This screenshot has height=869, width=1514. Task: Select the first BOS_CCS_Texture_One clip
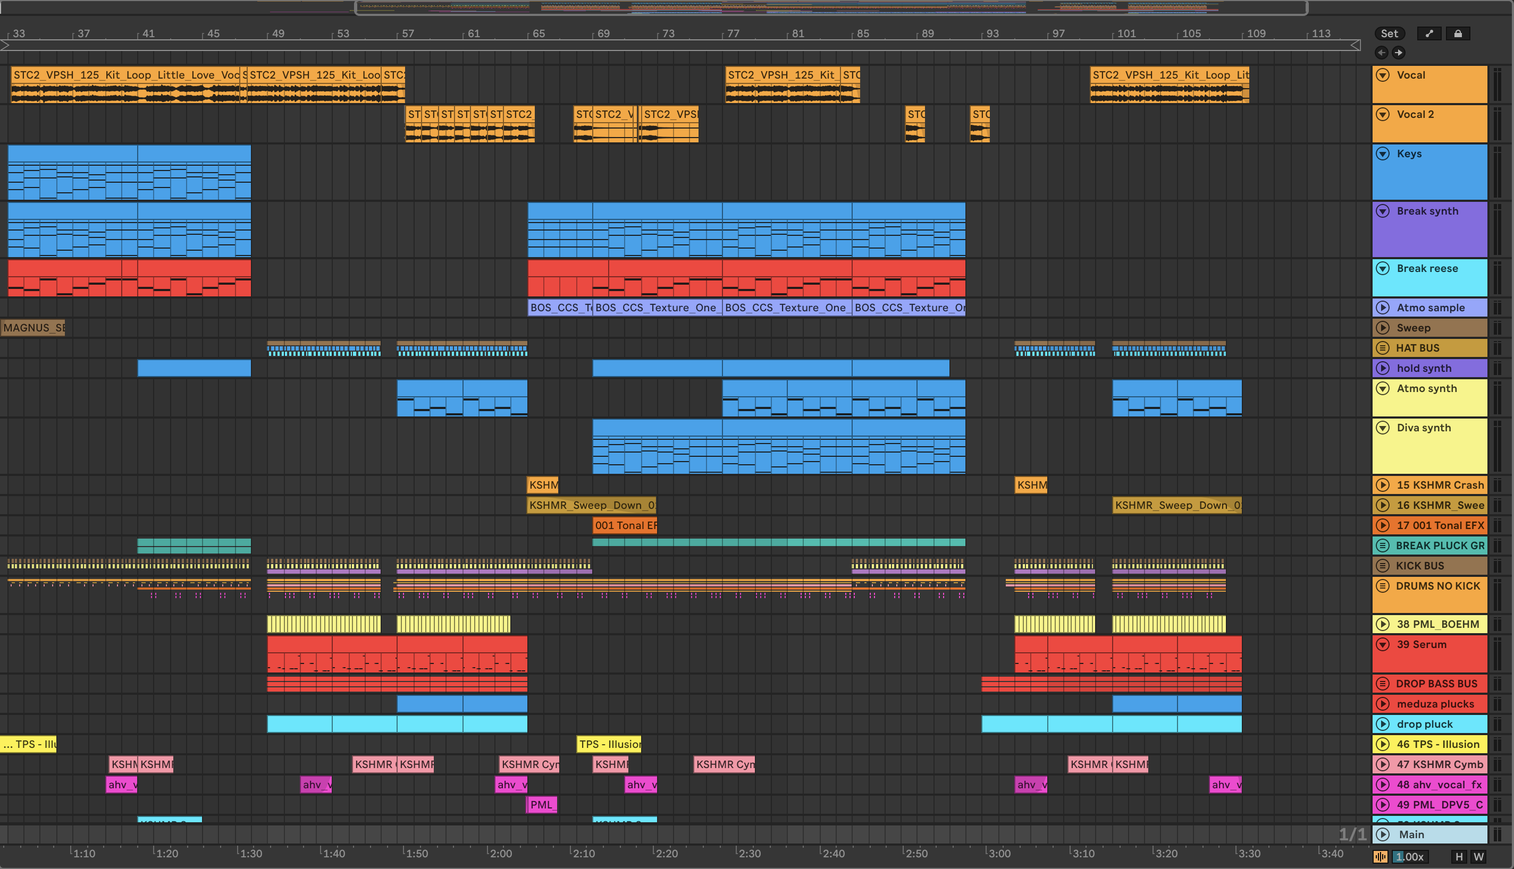[x=560, y=308]
